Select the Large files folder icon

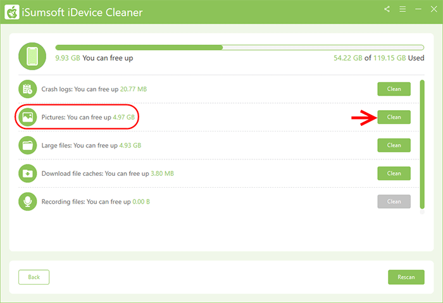[28, 145]
